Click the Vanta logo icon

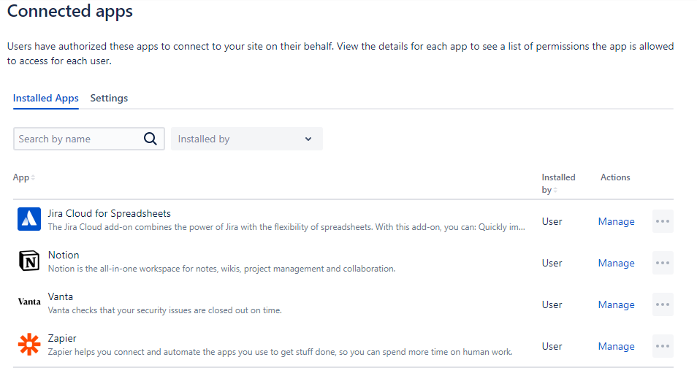29,302
